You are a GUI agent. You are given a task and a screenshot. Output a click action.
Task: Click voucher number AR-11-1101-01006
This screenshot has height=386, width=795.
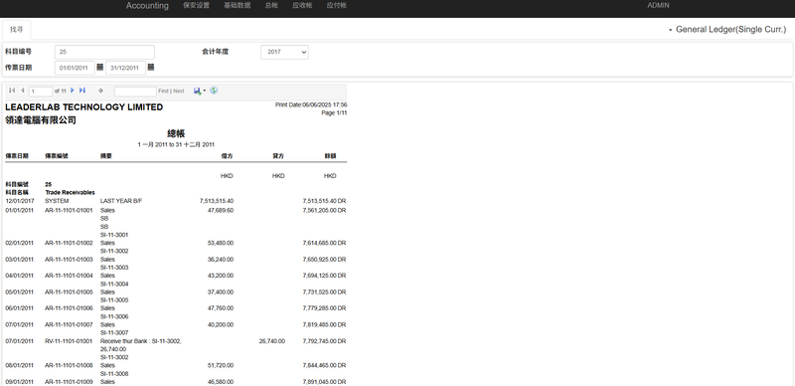(x=69, y=308)
